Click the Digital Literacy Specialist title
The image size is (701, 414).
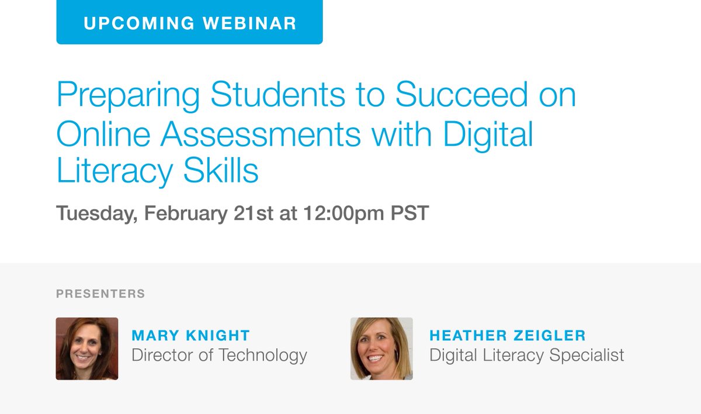(x=527, y=355)
